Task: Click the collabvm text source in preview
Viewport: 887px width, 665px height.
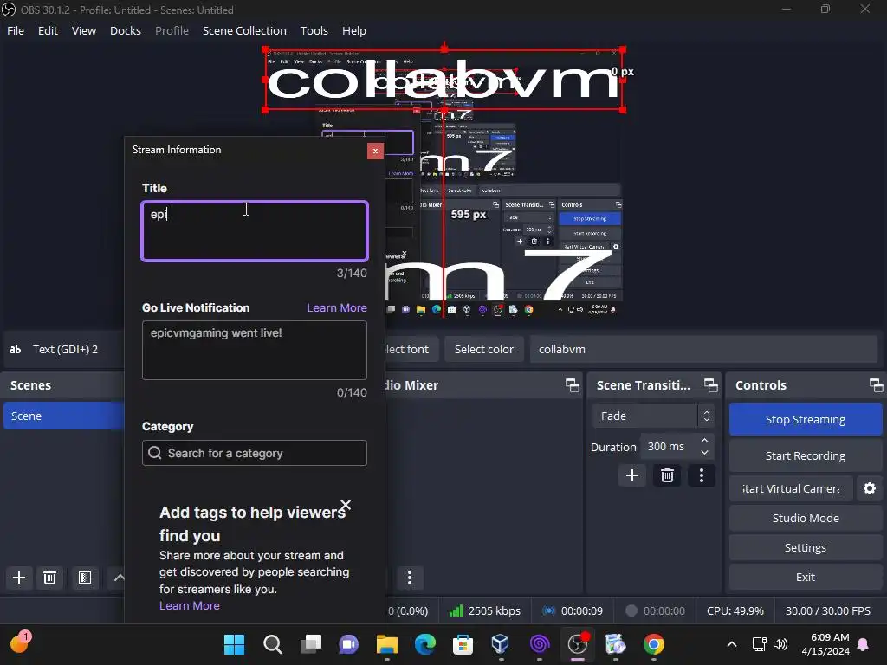Action: tap(444, 81)
